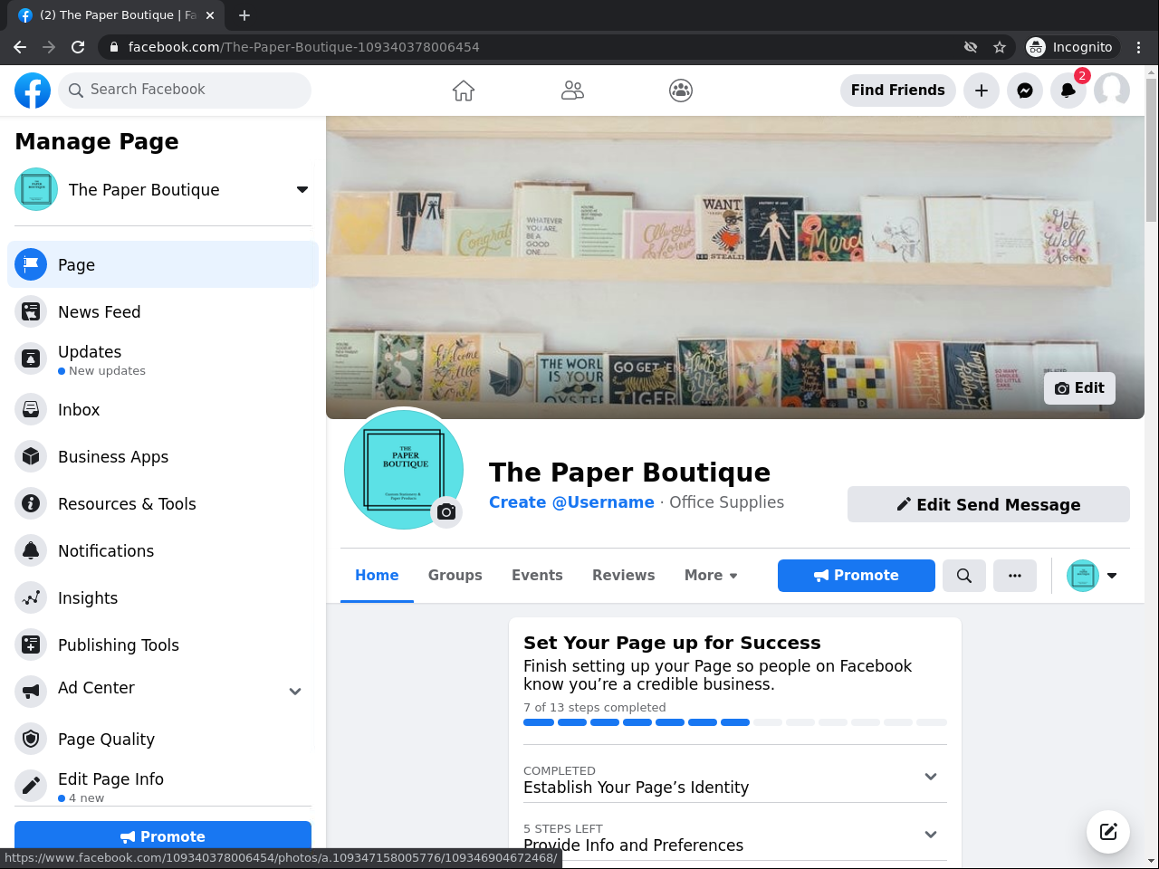Screen dimensions: 1159x869
Task: Select the Reviews tab
Action: point(624,576)
